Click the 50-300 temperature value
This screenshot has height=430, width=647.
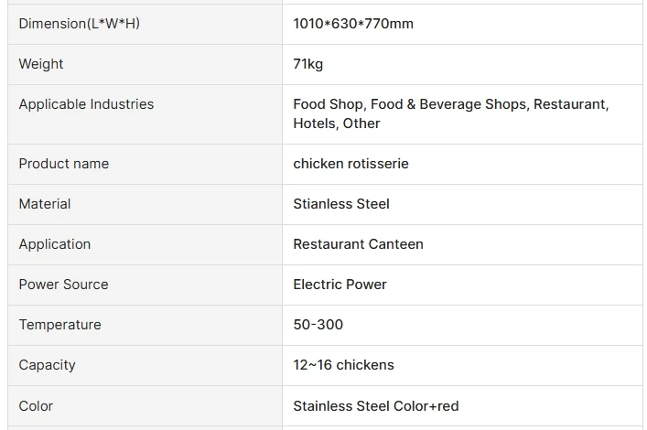point(318,325)
